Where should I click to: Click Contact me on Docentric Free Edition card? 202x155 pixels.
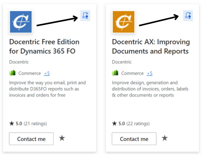[x=31, y=139]
